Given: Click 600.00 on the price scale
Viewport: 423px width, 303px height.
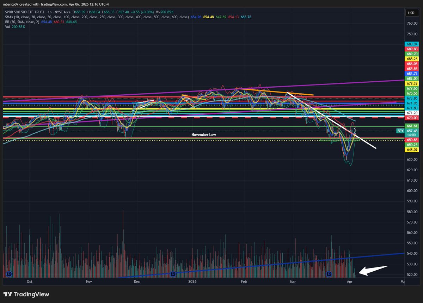Looking at the screenshot, I should (412, 191).
